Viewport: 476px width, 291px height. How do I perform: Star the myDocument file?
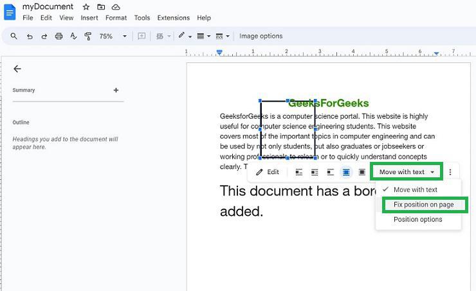tap(86, 6)
